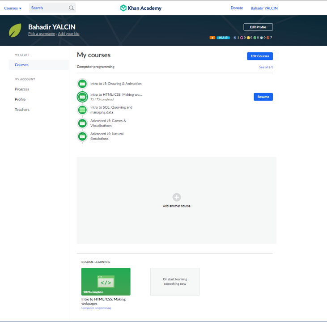327x322 pixels.
Task: Open the Courses dropdown in header
Action: [13, 8]
